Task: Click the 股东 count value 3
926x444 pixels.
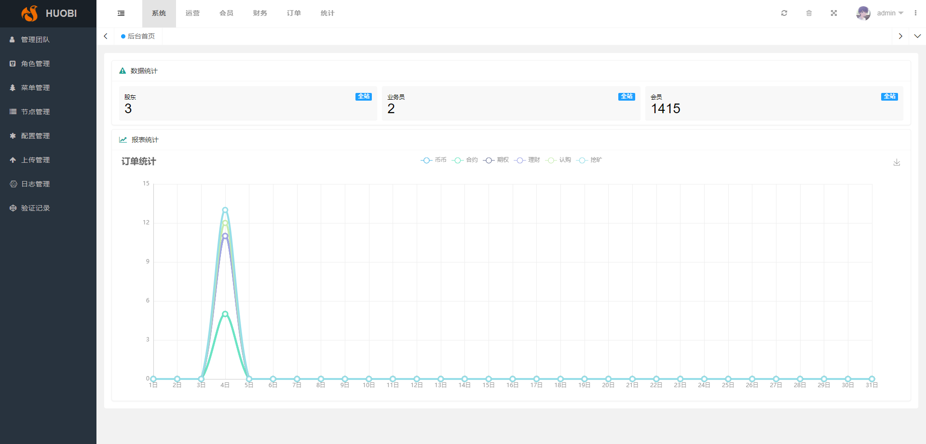Action: click(x=128, y=109)
